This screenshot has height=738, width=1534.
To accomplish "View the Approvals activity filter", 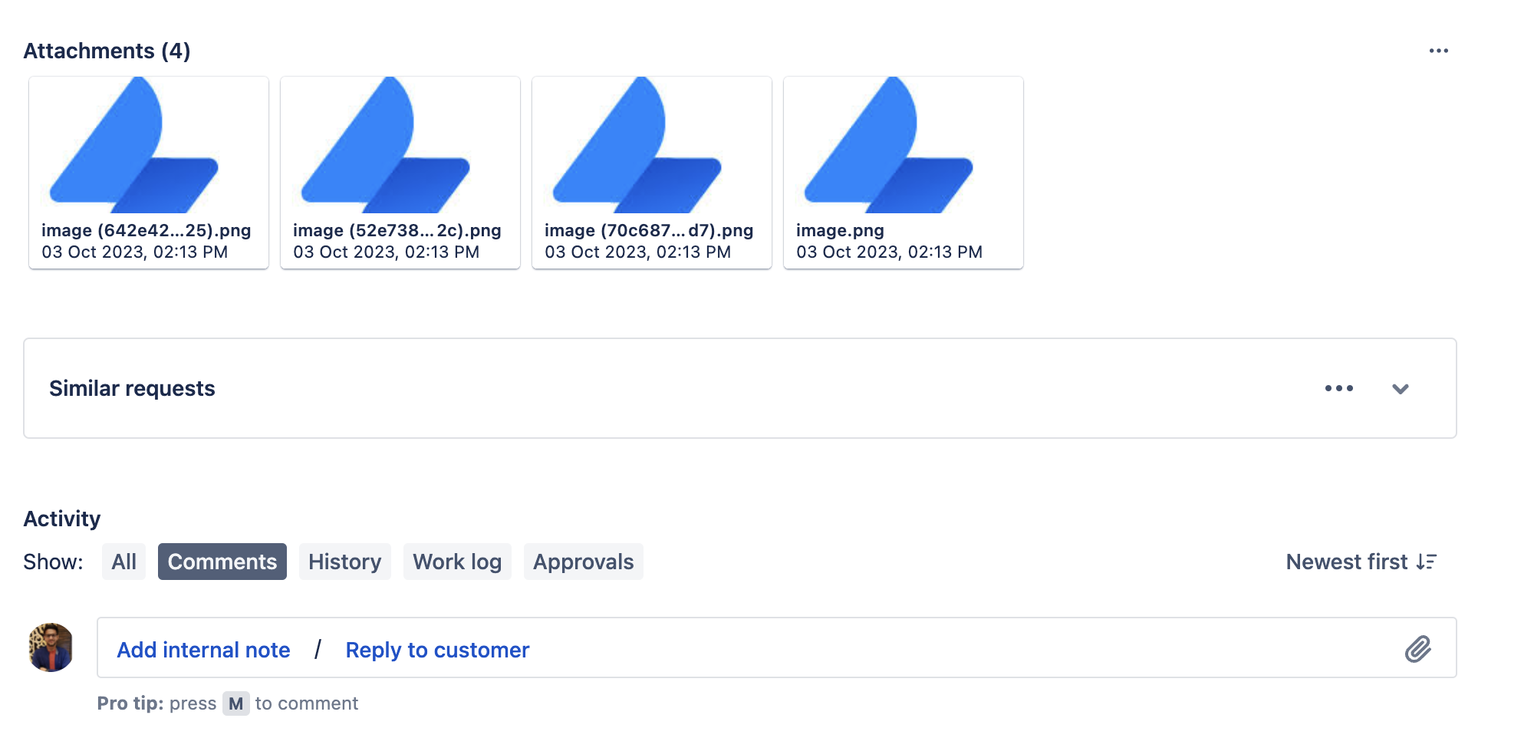I will (x=584, y=562).
